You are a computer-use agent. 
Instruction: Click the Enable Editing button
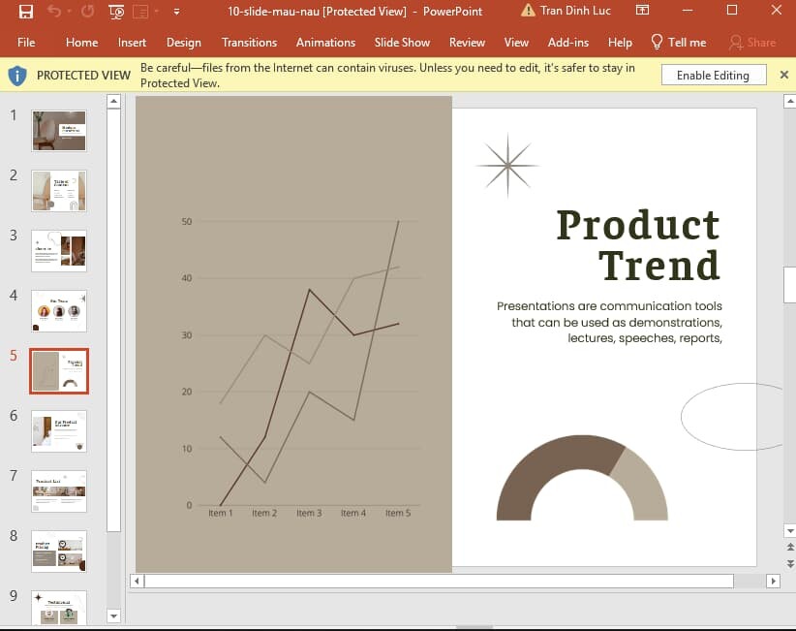(x=714, y=75)
